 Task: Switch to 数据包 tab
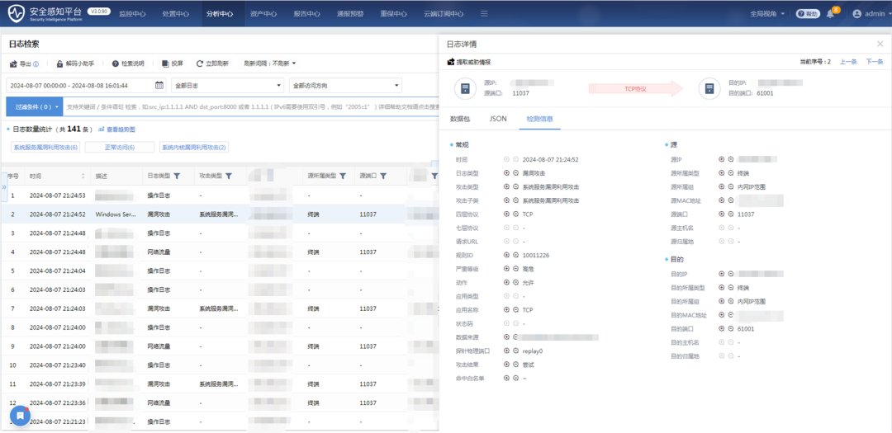460,119
